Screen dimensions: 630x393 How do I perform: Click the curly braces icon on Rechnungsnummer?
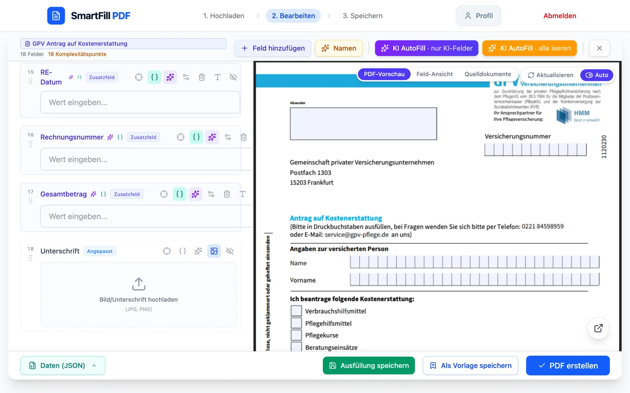click(x=196, y=137)
